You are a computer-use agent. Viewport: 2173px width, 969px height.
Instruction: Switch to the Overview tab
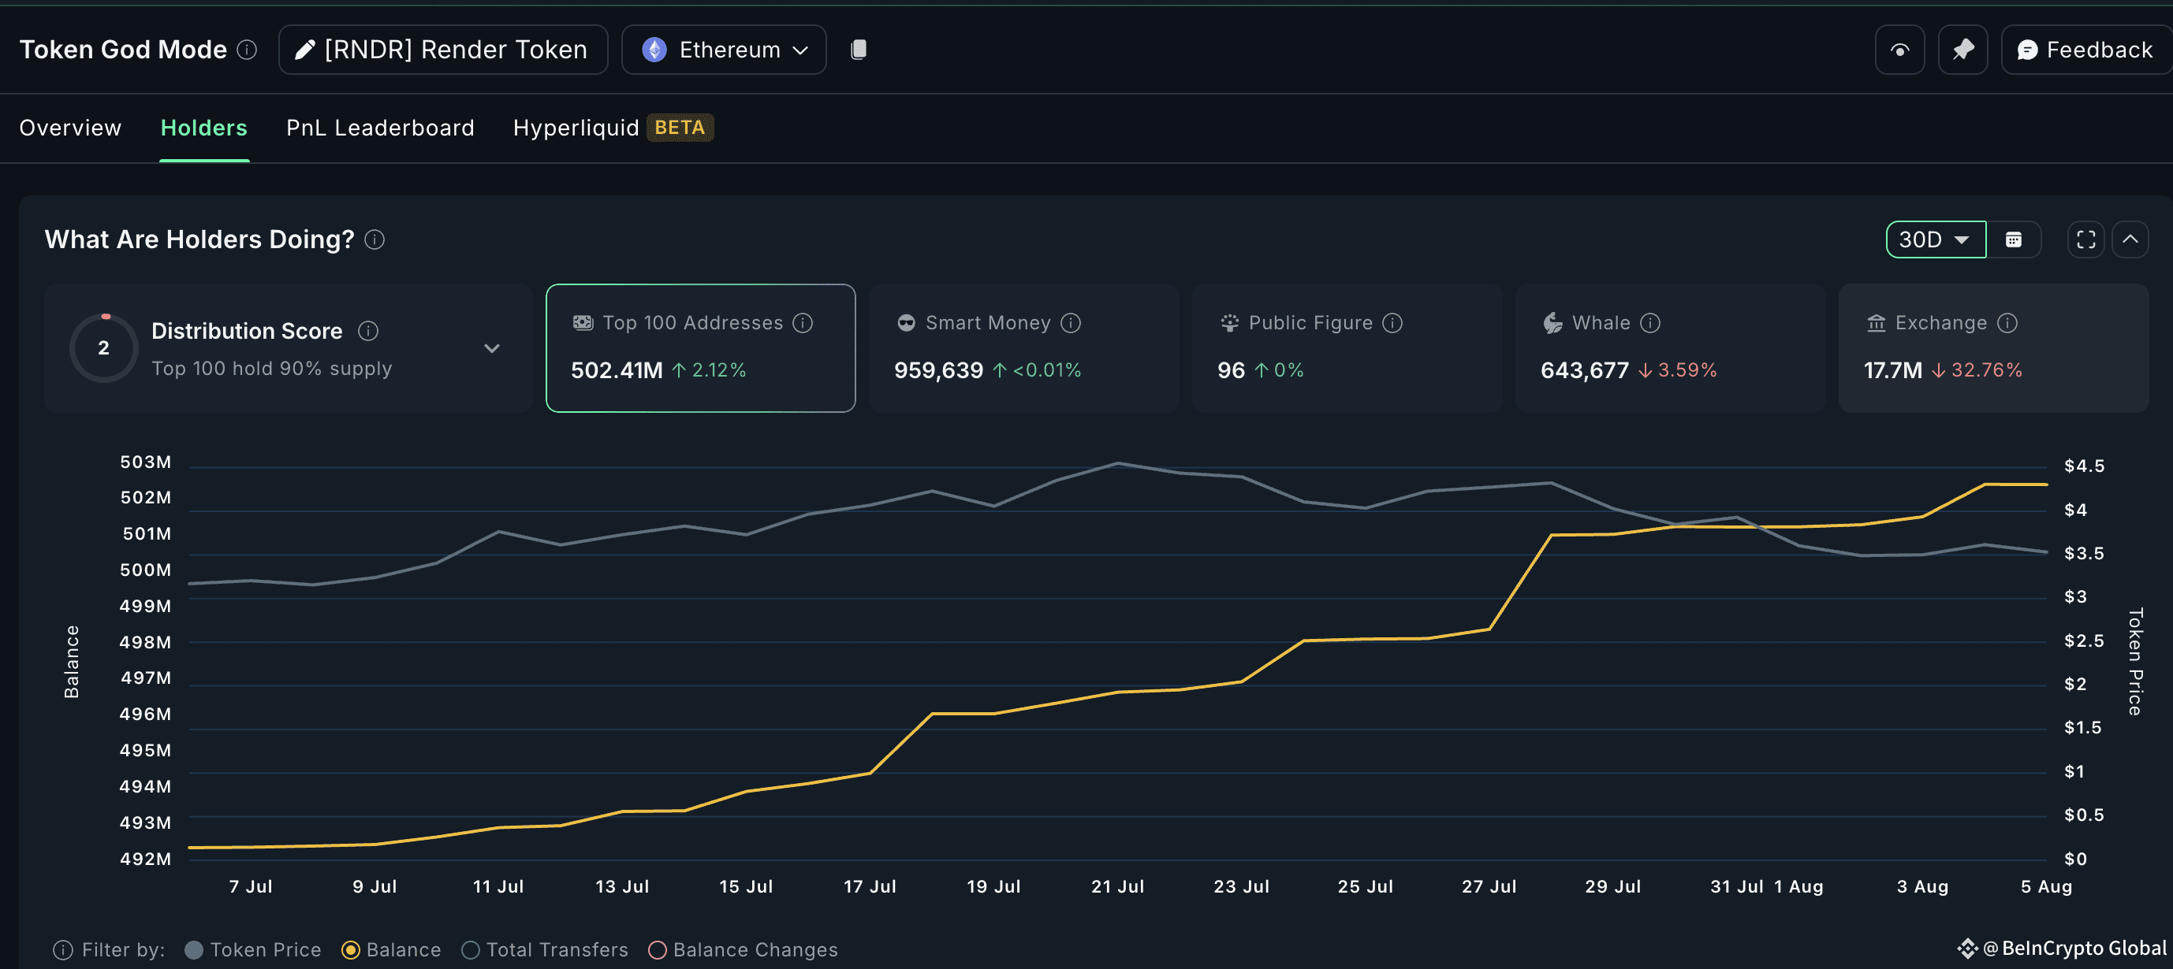70,128
